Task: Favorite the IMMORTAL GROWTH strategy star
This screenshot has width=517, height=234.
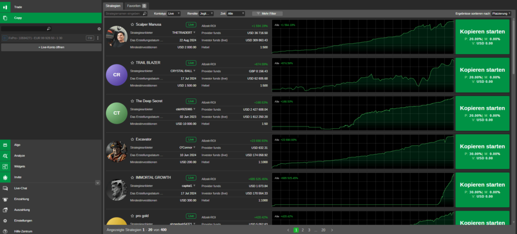Action: [132, 177]
